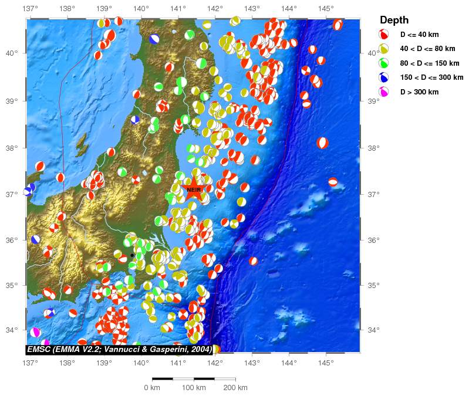
Task: Select the red D <= 40 km legend beachball
Action: pyautogui.click(x=384, y=35)
